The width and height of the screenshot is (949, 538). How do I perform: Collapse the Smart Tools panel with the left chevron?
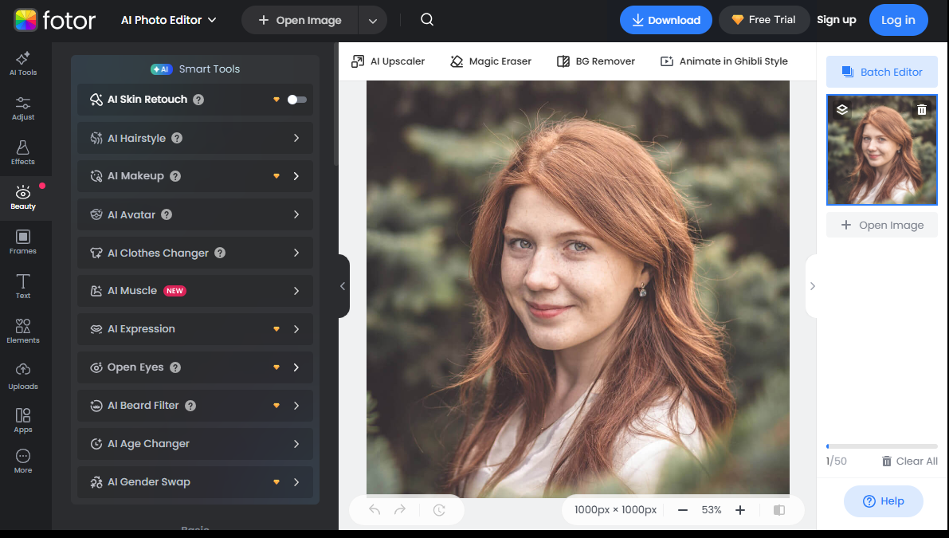343,285
